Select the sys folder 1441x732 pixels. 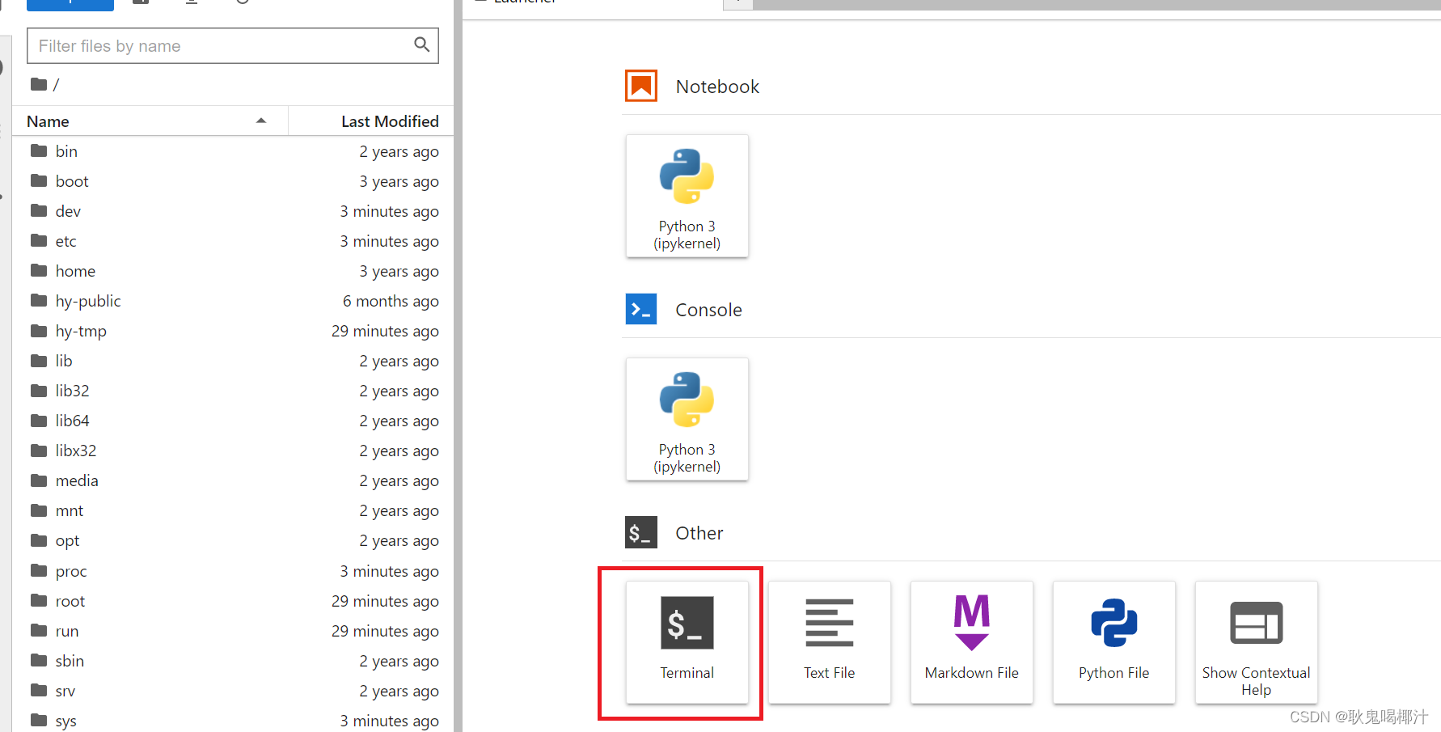(x=233, y=719)
